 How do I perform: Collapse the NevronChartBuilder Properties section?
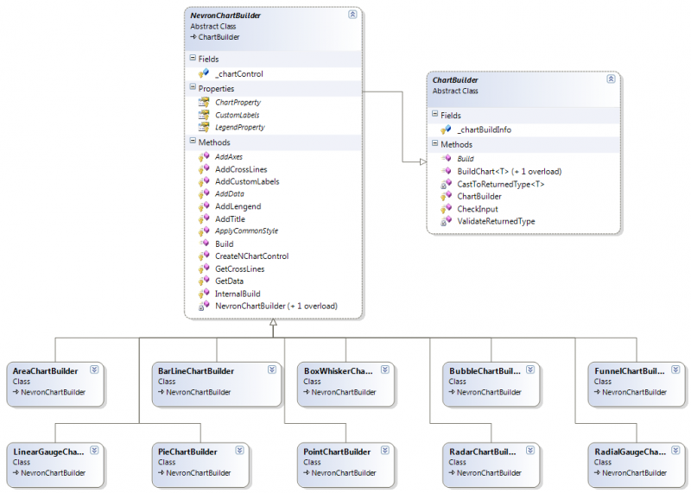pyautogui.click(x=193, y=88)
